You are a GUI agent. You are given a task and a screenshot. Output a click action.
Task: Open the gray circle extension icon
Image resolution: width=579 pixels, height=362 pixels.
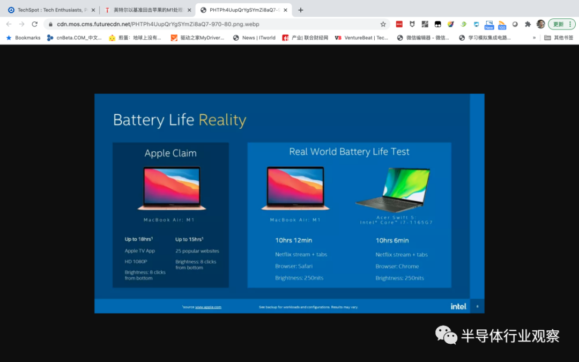515,24
